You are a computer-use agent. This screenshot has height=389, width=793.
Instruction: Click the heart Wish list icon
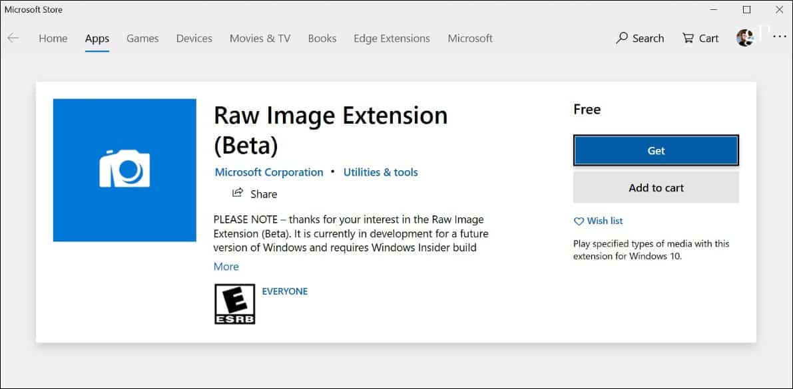point(579,221)
